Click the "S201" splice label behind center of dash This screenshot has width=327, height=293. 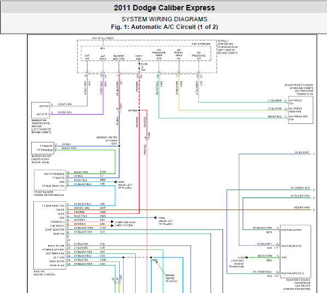point(114,143)
